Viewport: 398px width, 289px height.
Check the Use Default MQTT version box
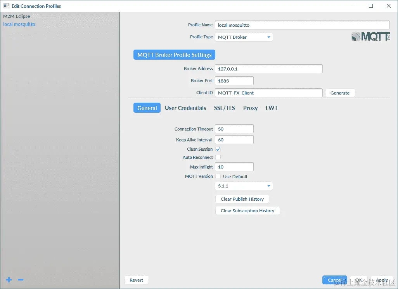(218, 176)
